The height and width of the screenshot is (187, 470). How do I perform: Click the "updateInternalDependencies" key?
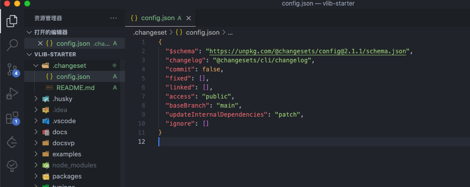tap(217, 115)
